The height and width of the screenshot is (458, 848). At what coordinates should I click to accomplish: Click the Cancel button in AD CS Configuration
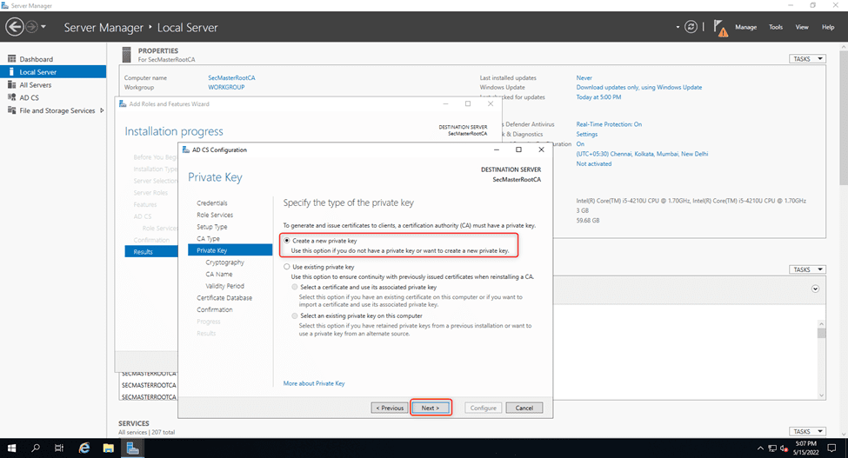point(524,408)
